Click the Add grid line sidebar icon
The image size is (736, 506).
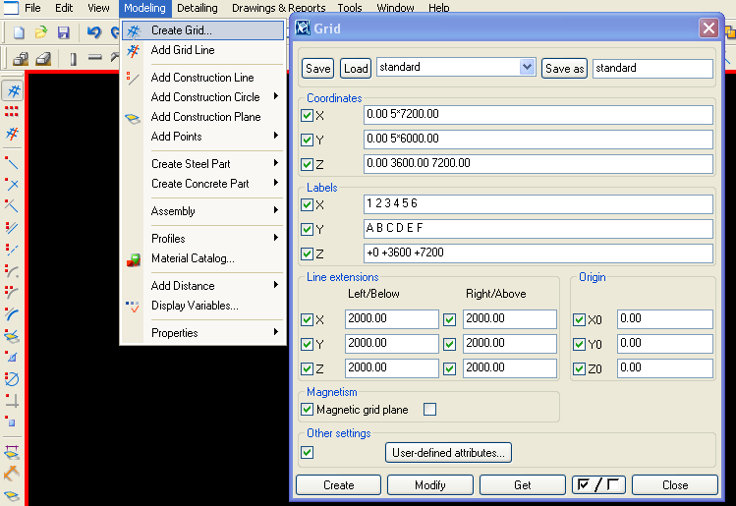[12, 134]
